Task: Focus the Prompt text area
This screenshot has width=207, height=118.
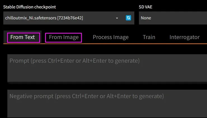Action: point(106,68)
